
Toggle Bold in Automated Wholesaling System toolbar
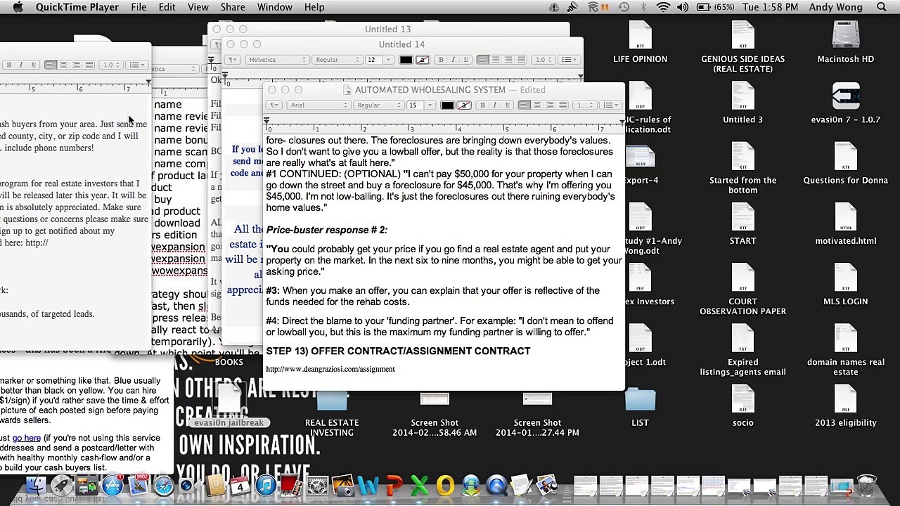[482, 105]
